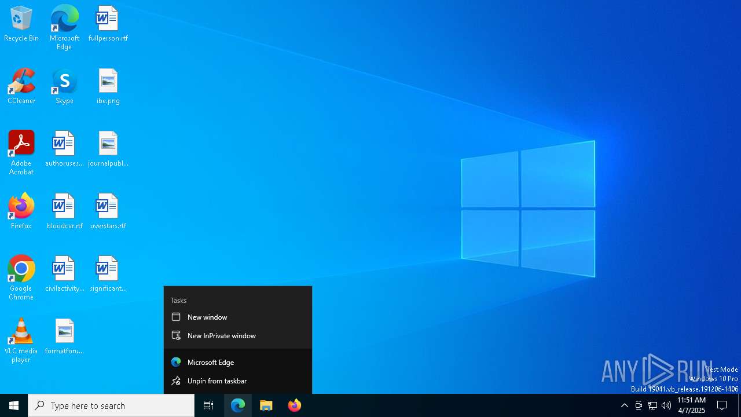The image size is (741, 417).
Task: Select the Firefox desktop shortcut
Action: [21, 212]
